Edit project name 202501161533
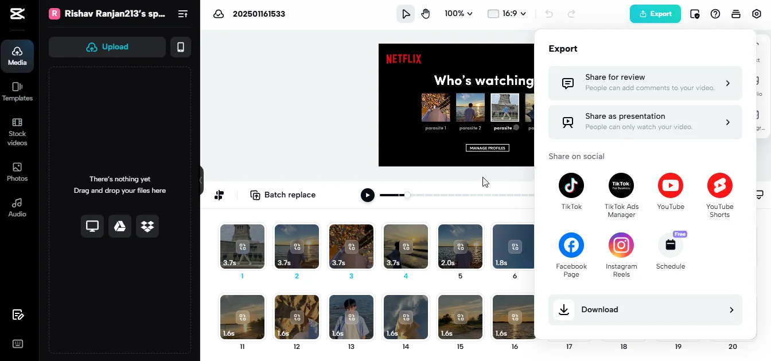Screen dimensions: 771x361 (259, 14)
